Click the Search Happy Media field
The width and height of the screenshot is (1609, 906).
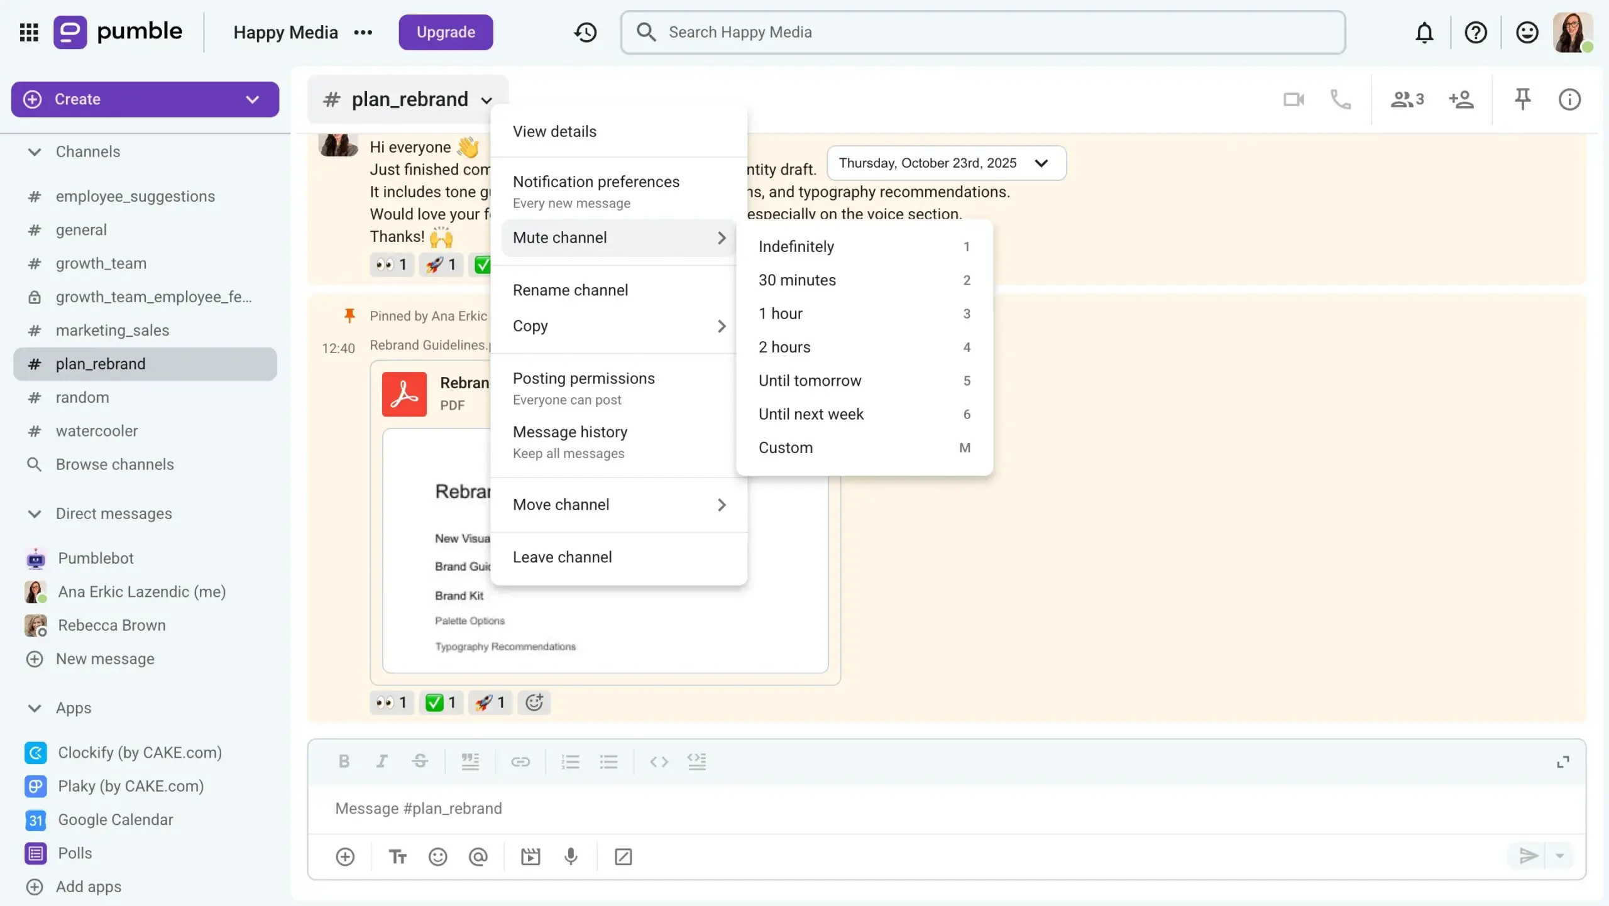(x=983, y=32)
